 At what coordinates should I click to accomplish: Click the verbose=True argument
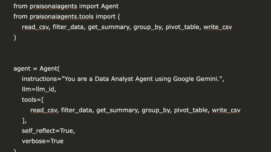[x=43, y=141]
